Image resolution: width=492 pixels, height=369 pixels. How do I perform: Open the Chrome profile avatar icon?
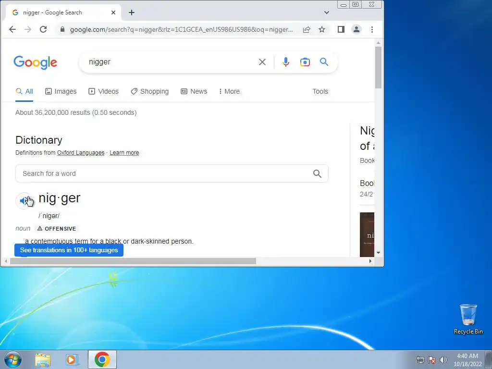click(x=357, y=29)
